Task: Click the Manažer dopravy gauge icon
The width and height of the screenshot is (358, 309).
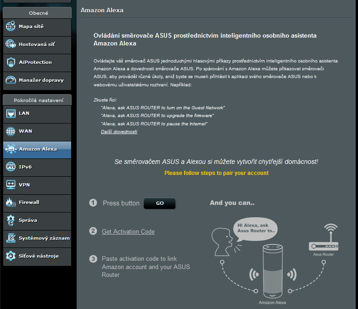Action: 11,80
